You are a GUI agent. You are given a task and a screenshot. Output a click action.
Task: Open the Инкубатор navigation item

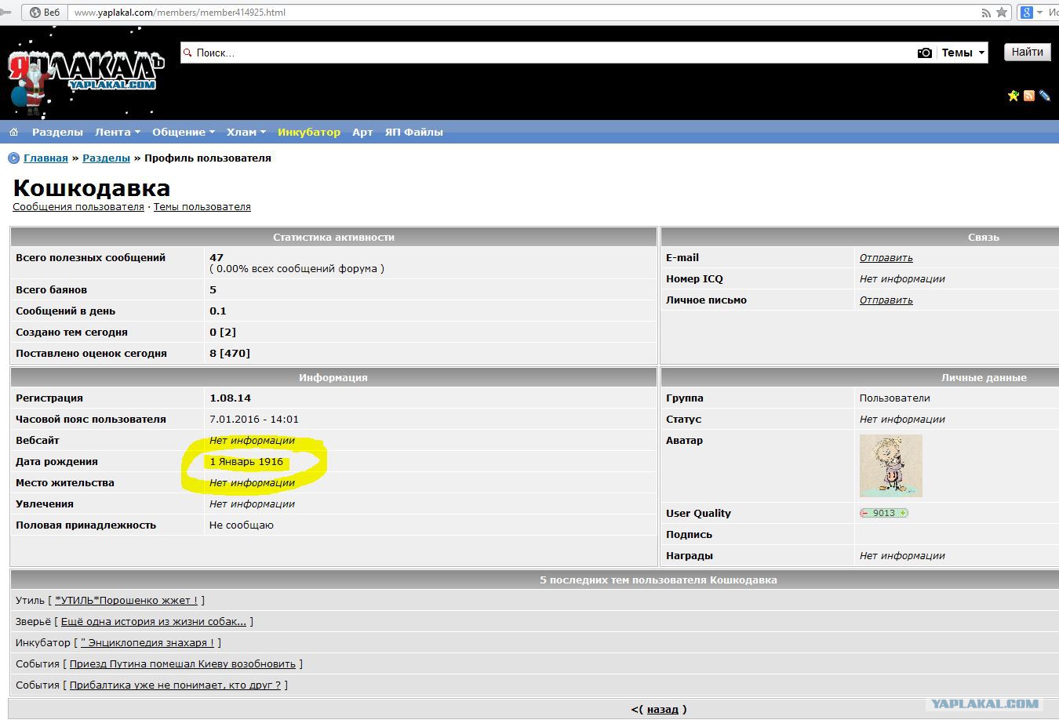309,132
